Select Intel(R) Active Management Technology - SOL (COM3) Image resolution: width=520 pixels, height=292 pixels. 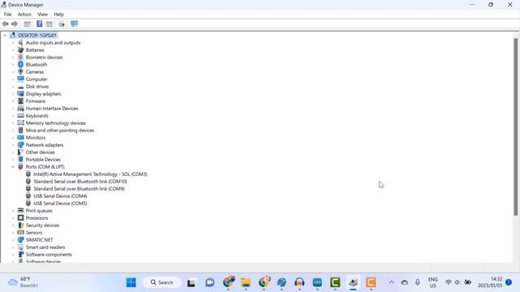90,174
